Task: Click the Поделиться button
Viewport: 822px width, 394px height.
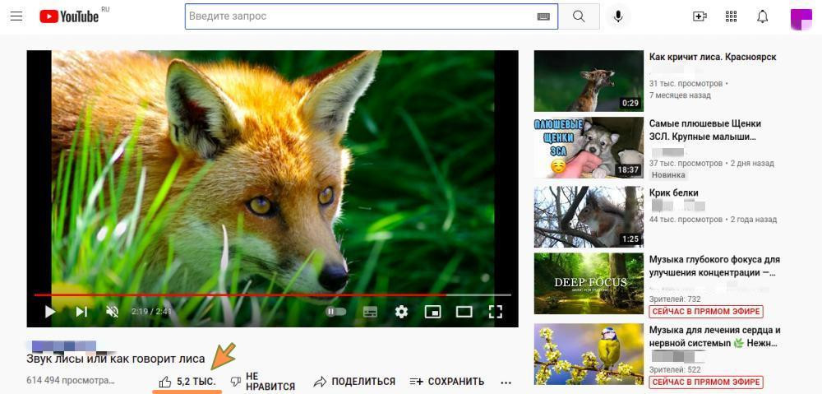Action: coord(354,382)
